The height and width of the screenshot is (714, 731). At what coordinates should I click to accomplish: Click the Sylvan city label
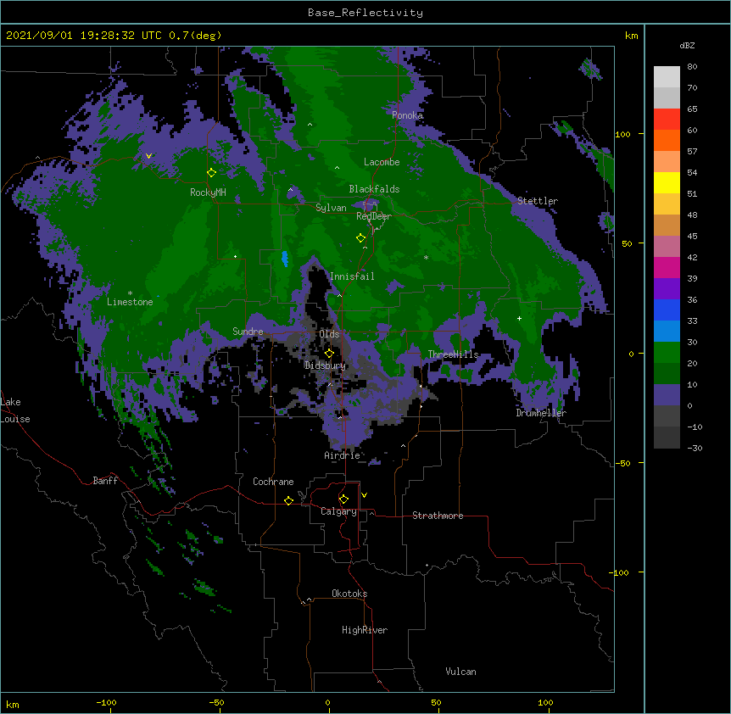pyautogui.click(x=331, y=208)
